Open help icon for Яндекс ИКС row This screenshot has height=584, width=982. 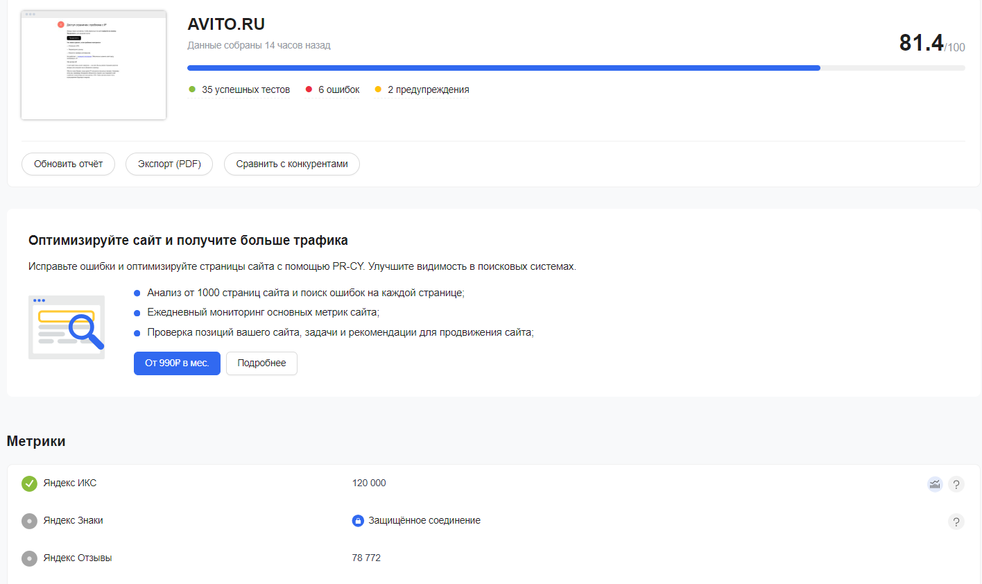(x=956, y=484)
